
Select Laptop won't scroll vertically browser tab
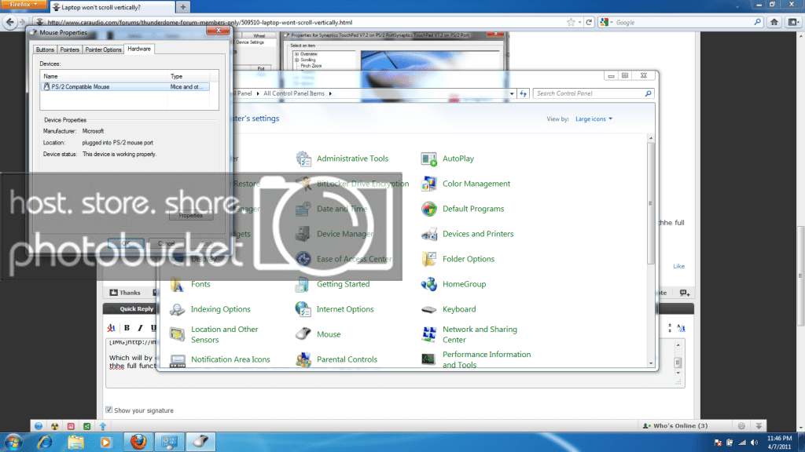click(112, 7)
